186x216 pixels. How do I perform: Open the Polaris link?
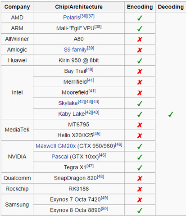pyautogui.click(x=72, y=18)
